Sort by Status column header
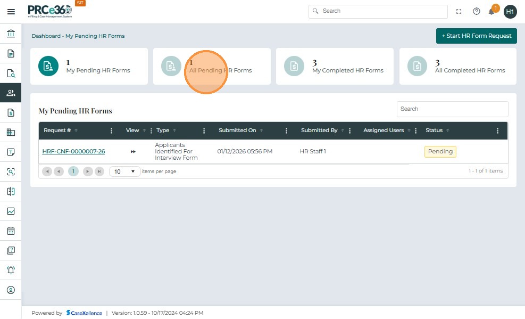Screen dimensions: 525x319 [x=434, y=130]
